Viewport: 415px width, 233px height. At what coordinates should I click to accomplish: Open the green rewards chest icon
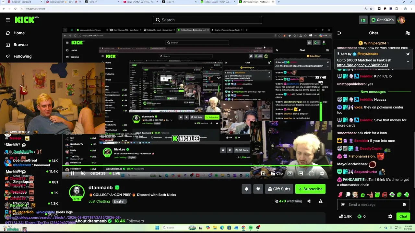pos(363,20)
